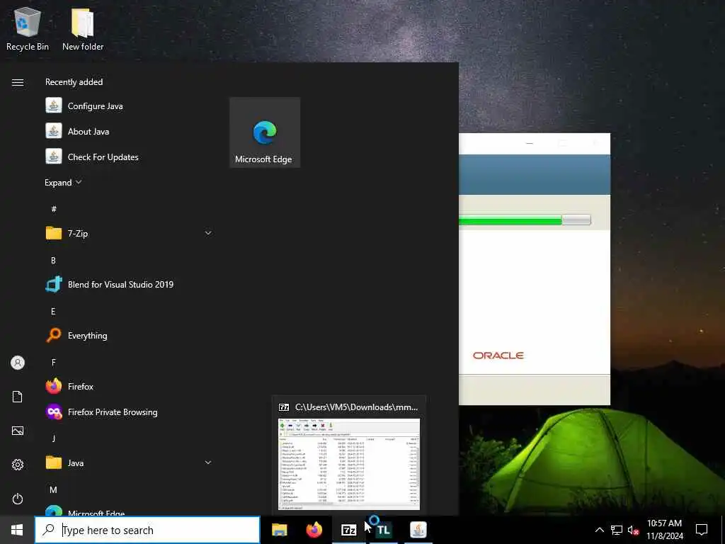Screen dimensions: 725x544
Task: Launch Blend for Visual Studio 2019
Action: pyautogui.click(x=129, y=285)
